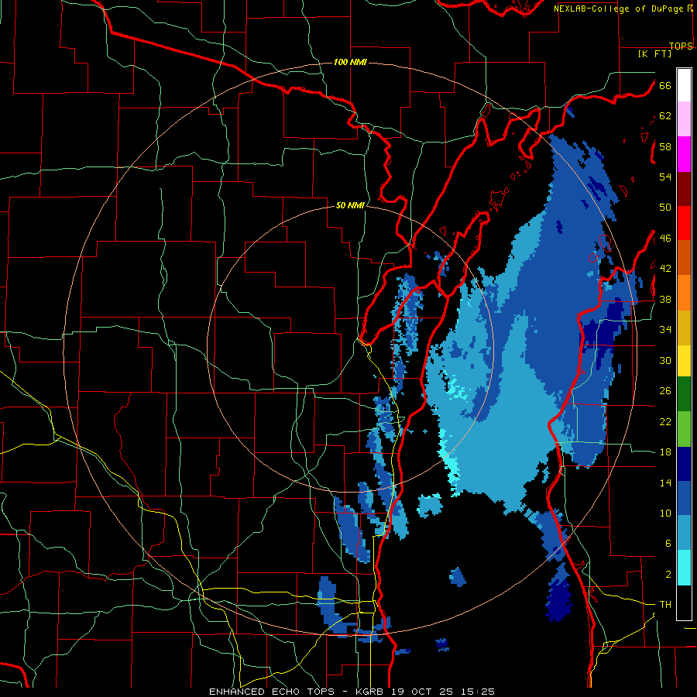Click the dark red legend color band
This screenshot has height=697, width=697.
click(x=684, y=189)
